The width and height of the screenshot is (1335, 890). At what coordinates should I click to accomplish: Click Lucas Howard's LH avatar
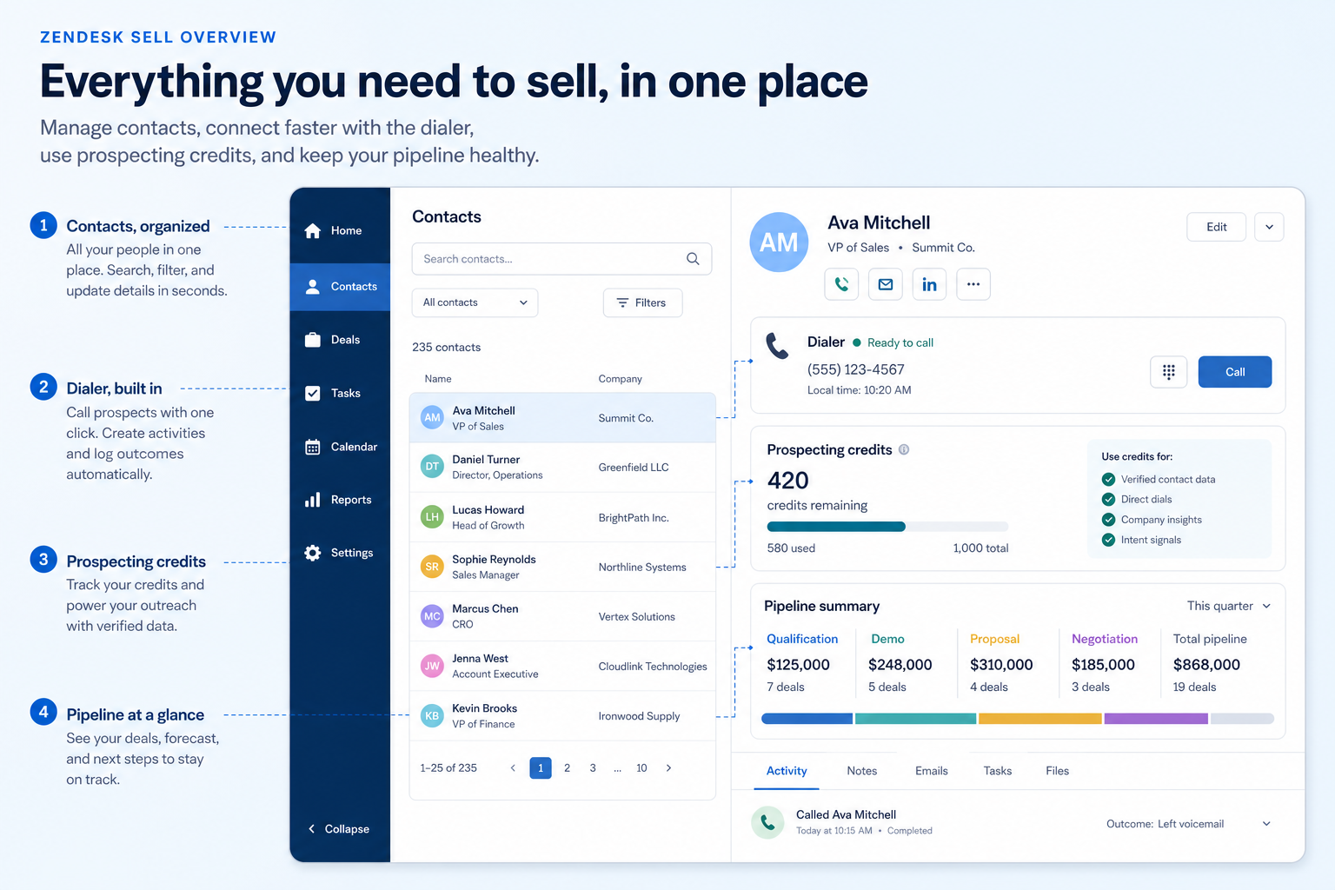(x=432, y=517)
